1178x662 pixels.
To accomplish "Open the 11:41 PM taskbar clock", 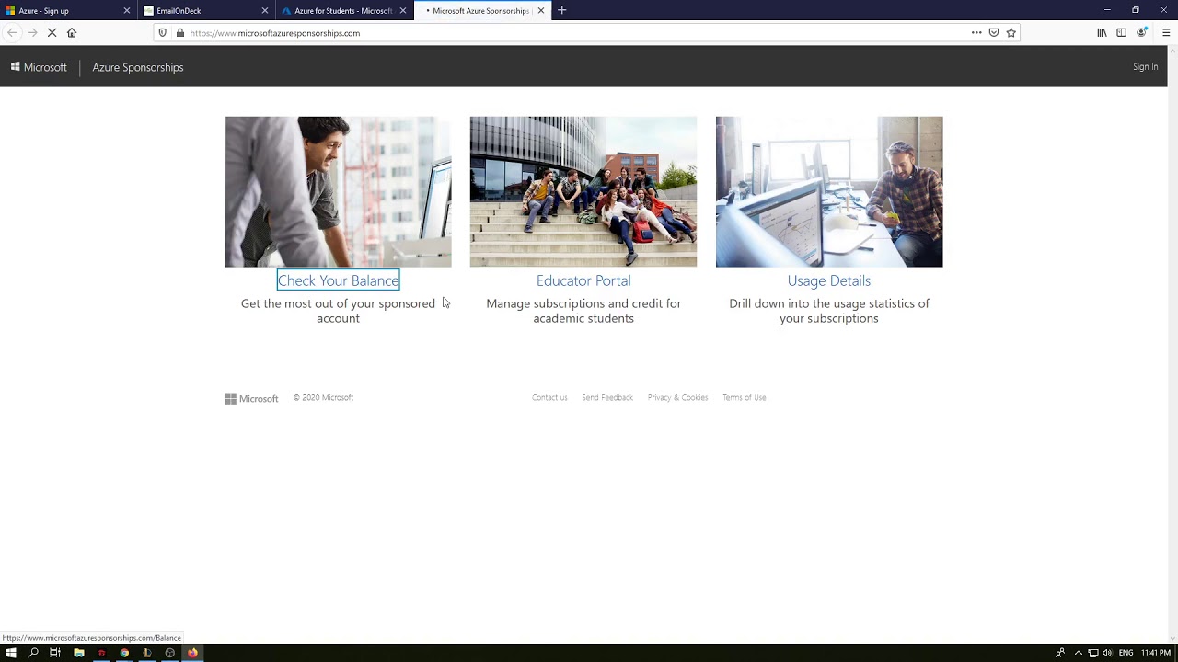I will 1156,653.
